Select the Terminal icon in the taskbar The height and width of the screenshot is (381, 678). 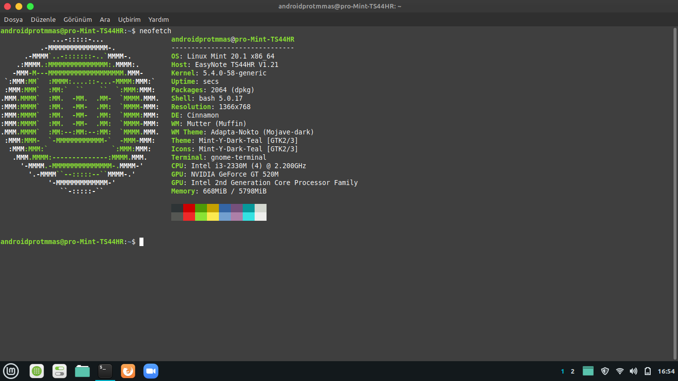[105, 371]
